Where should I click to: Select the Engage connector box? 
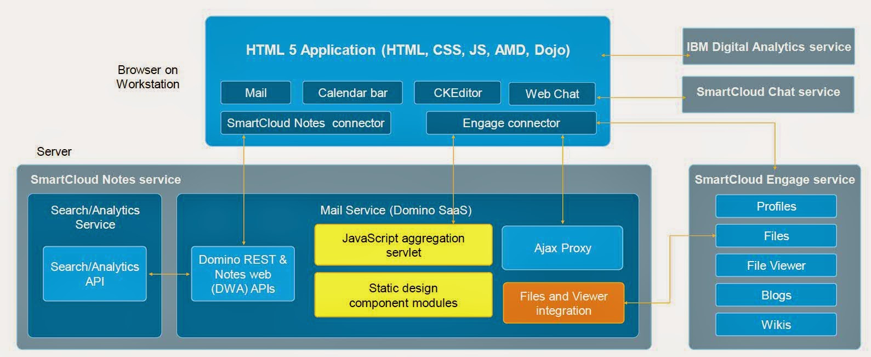point(511,123)
